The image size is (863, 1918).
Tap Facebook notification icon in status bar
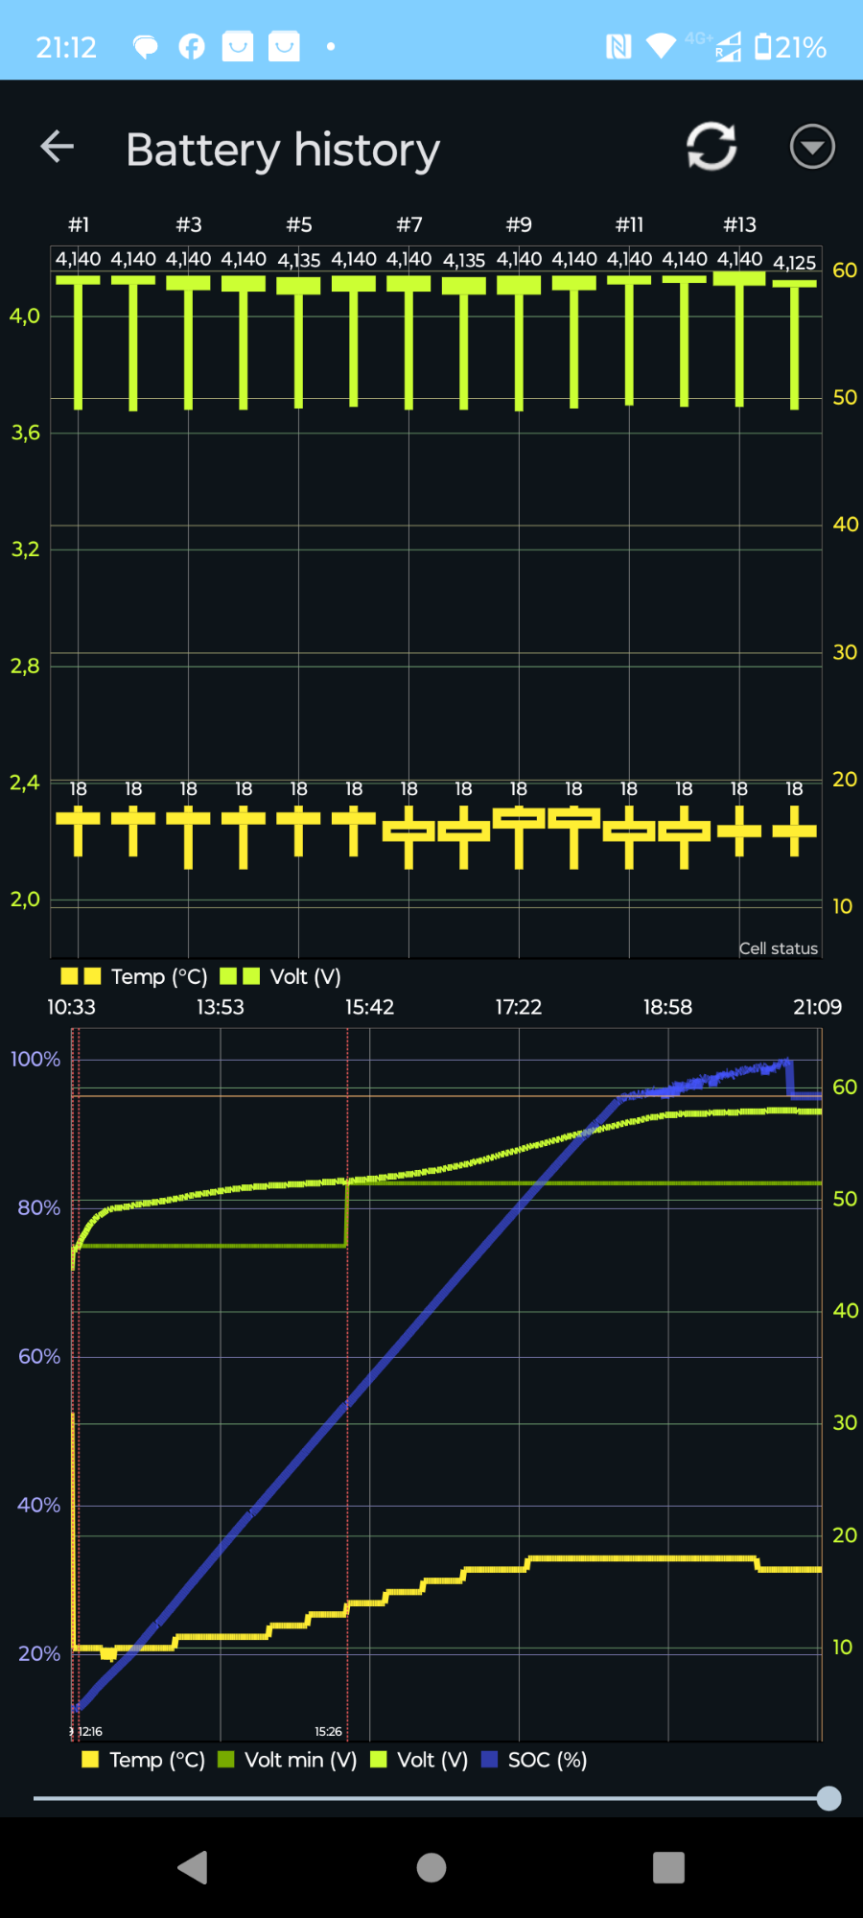(x=192, y=46)
